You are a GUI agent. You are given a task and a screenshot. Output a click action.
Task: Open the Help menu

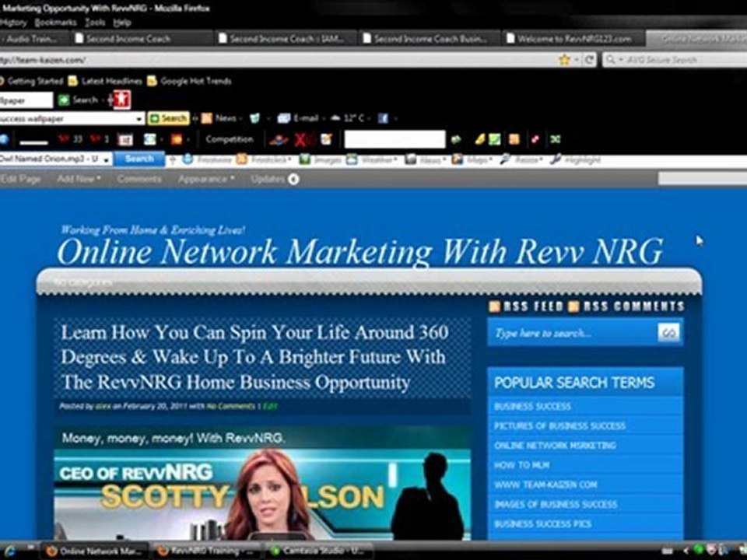(x=122, y=23)
